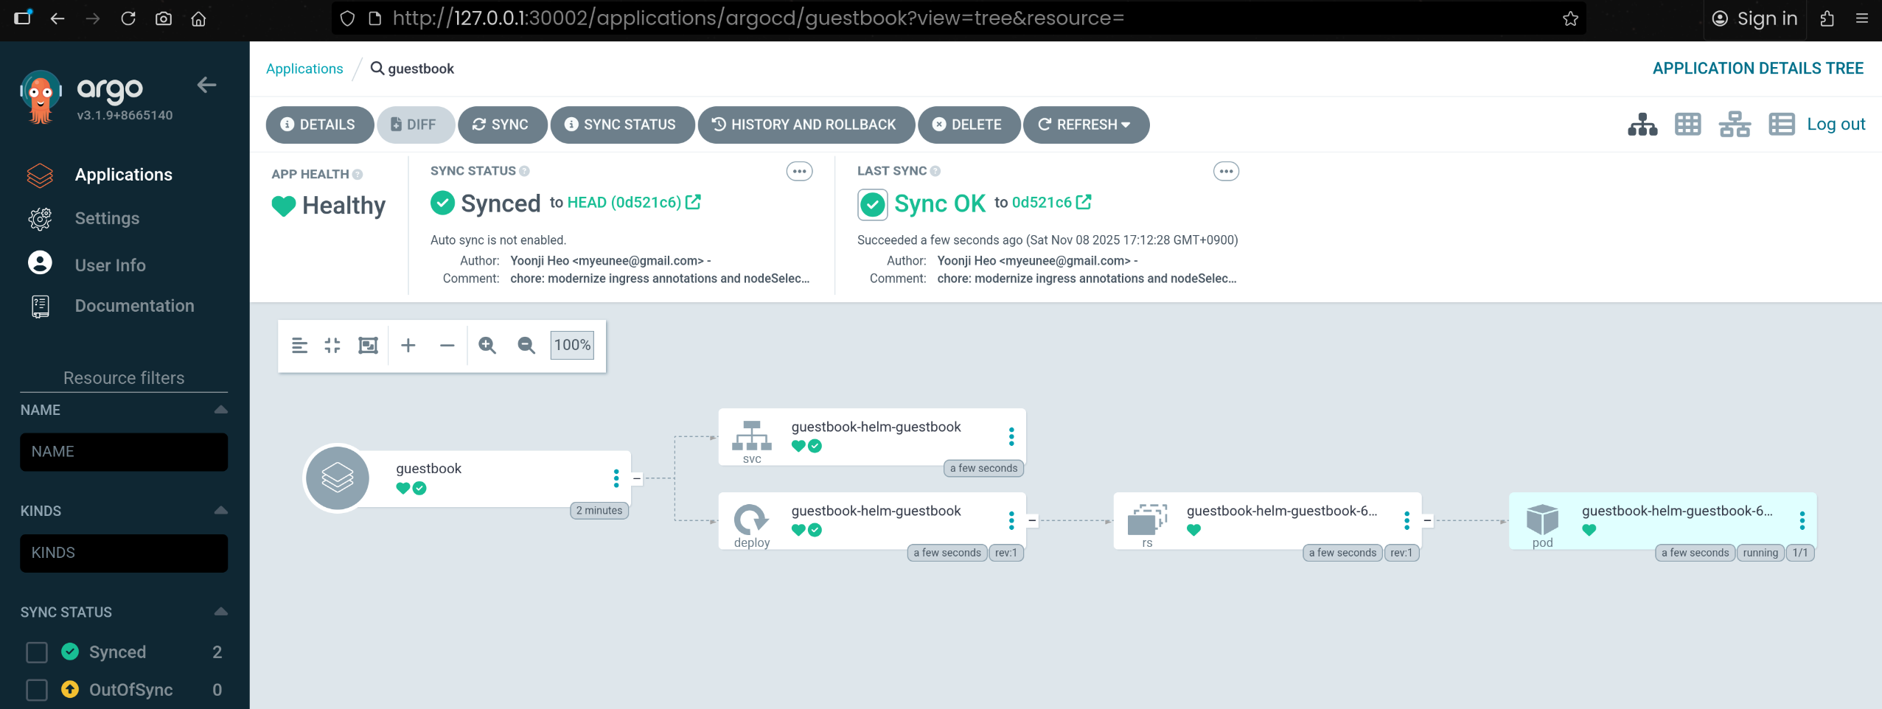This screenshot has width=1882, height=709.
Task: Open the deploy node kebab menu
Action: tap(1011, 520)
